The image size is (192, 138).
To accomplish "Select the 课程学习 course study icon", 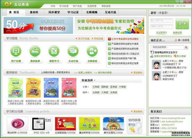I will point(54,51).
